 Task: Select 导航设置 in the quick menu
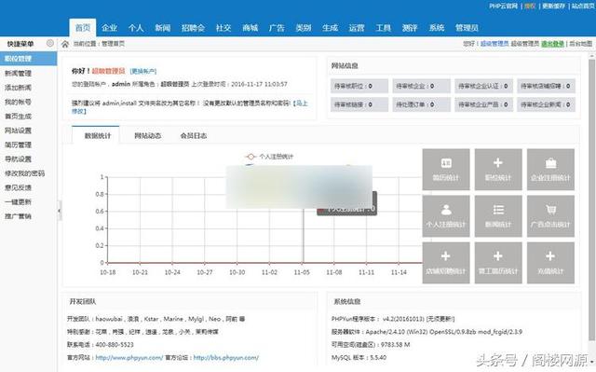[18, 159]
